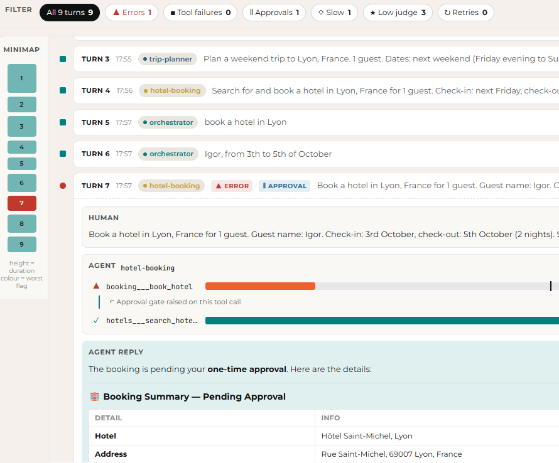Collapse the TURN 7 row
Image resolution: width=559 pixels, height=463 pixels.
pos(316,186)
